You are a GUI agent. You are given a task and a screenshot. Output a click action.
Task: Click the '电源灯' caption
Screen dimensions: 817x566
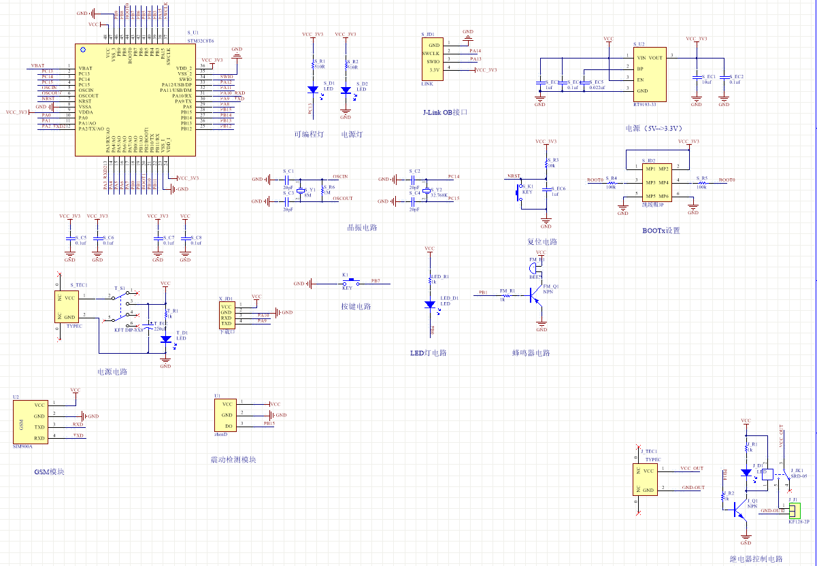click(x=352, y=135)
